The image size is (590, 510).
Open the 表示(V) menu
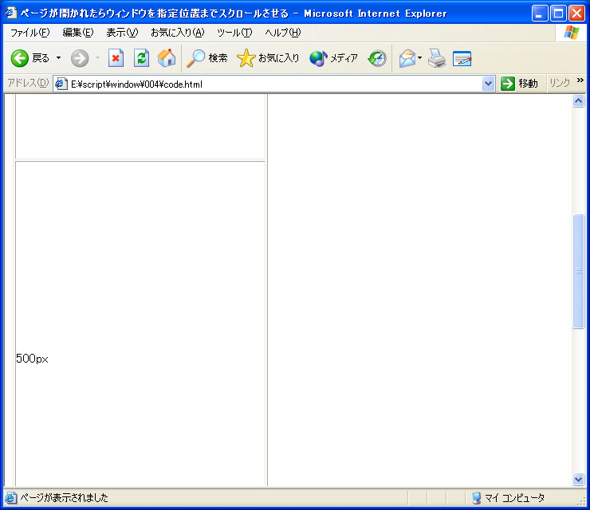122,33
